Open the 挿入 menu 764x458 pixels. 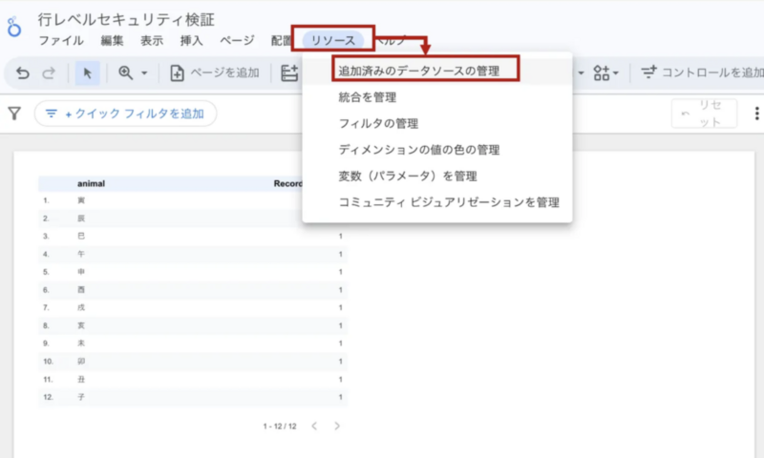coord(192,41)
